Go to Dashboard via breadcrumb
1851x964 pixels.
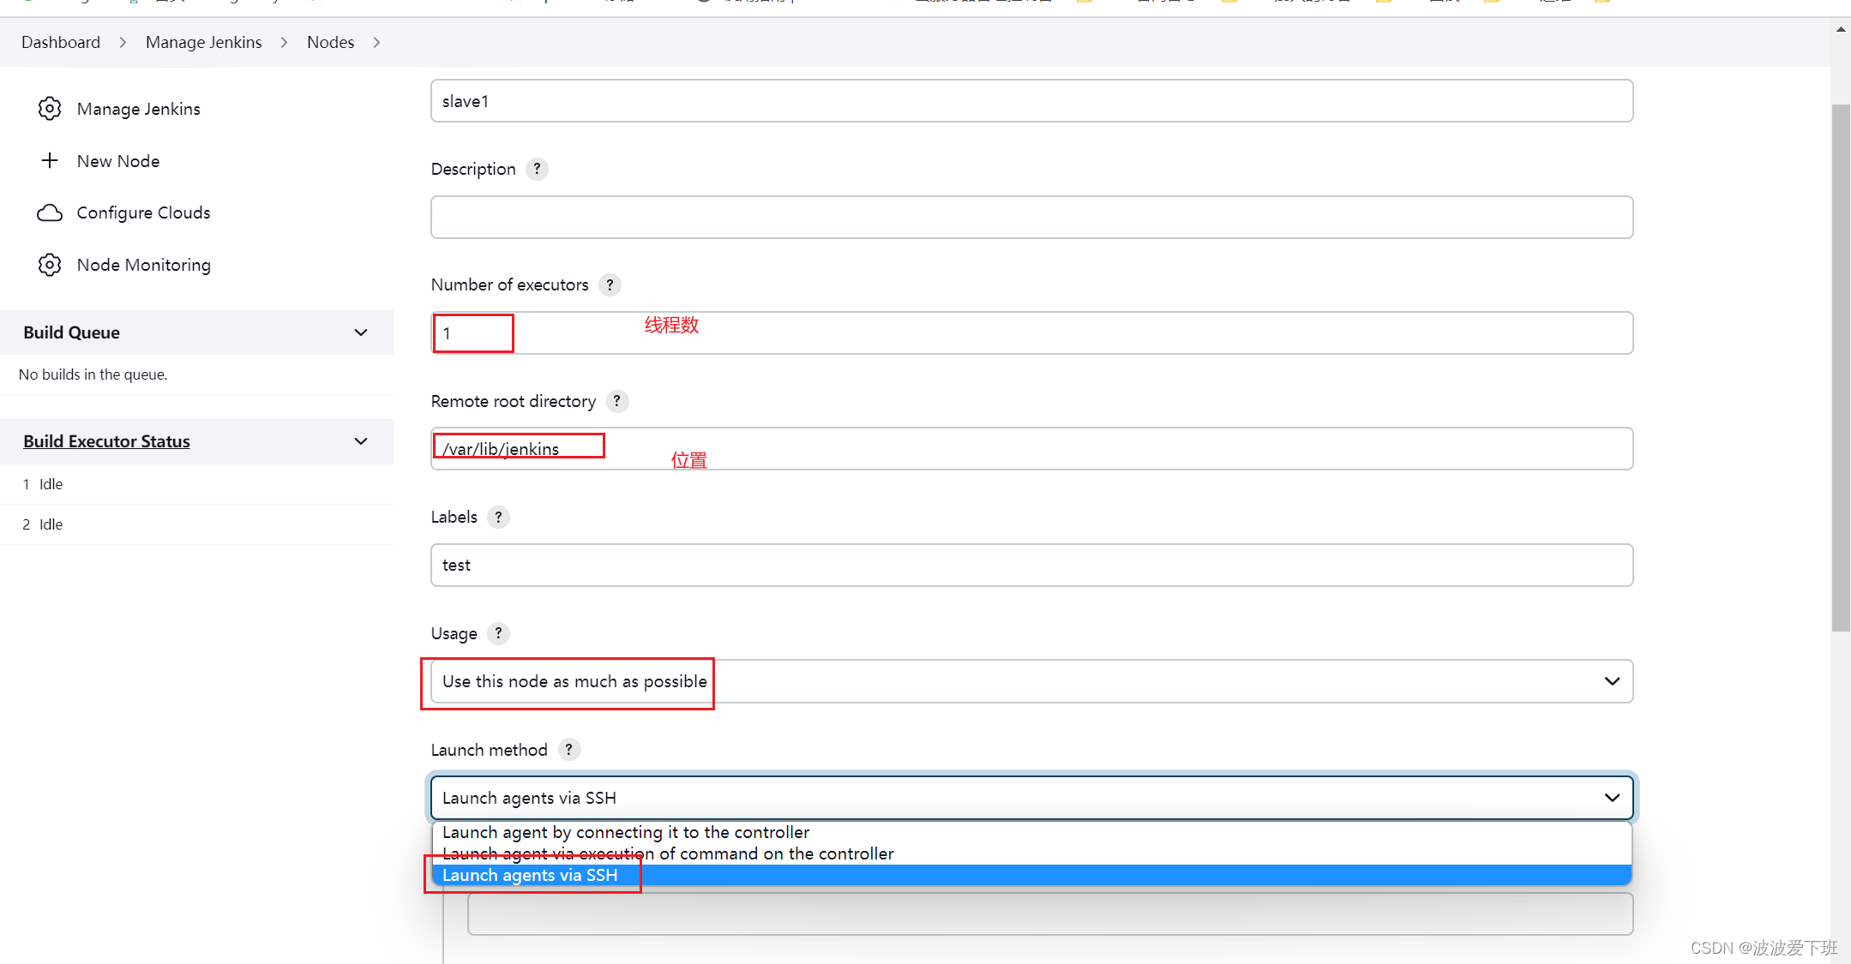coord(60,41)
